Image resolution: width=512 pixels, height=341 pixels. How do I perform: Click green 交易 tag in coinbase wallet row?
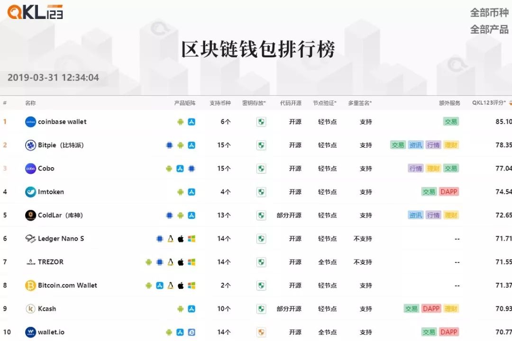(x=451, y=122)
